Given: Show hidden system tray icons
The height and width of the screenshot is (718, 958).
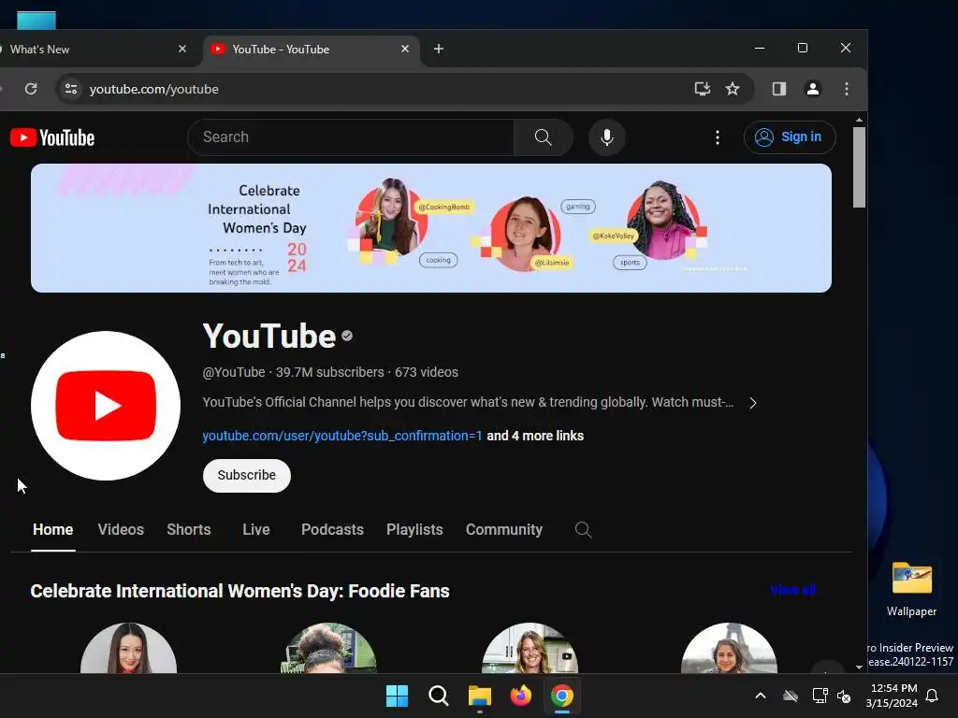Looking at the screenshot, I should [x=761, y=696].
